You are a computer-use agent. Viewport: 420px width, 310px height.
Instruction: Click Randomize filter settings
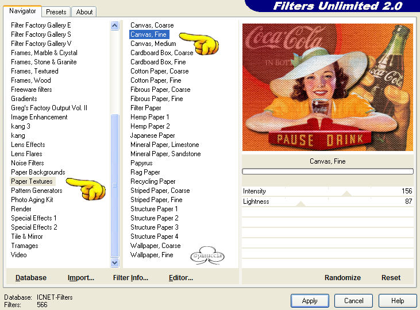click(x=342, y=278)
